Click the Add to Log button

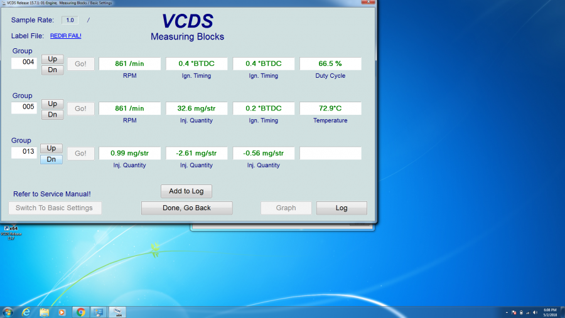pos(186,191)
